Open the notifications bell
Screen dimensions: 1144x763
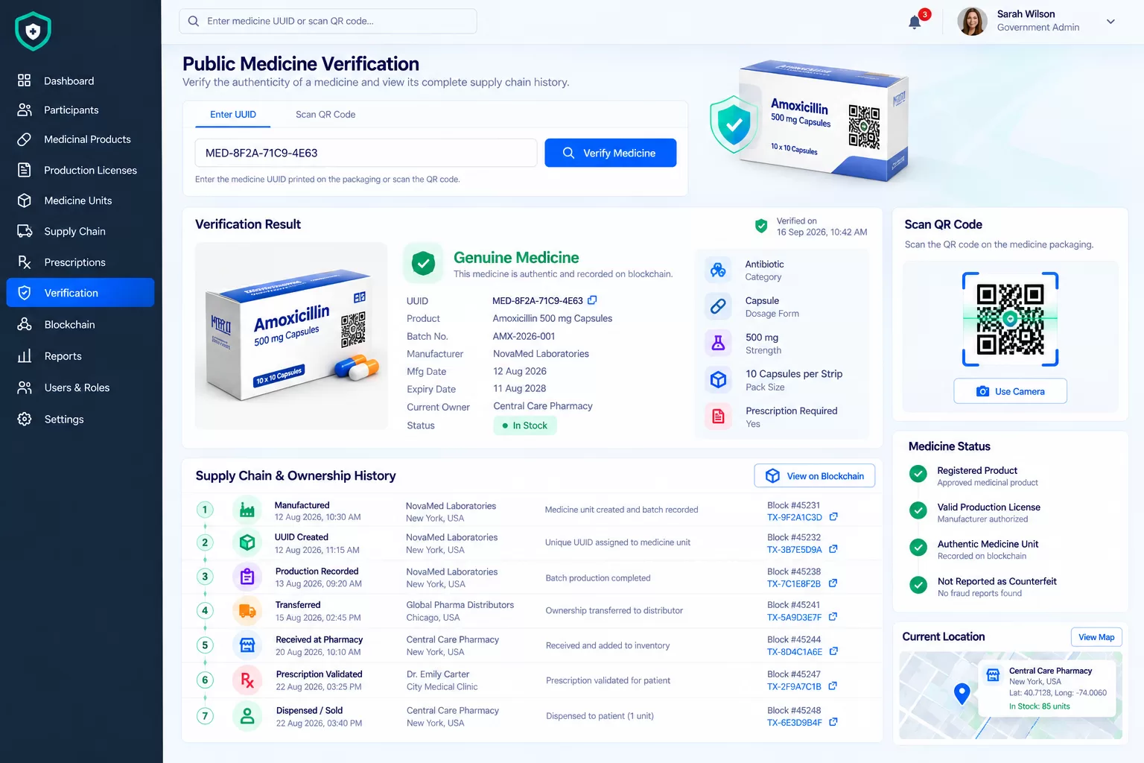click(915, 22)
